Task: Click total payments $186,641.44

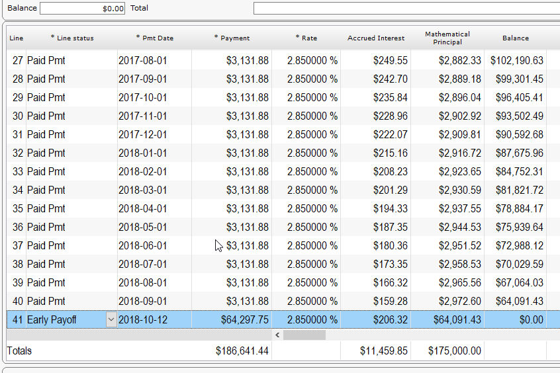Action: 242,351
